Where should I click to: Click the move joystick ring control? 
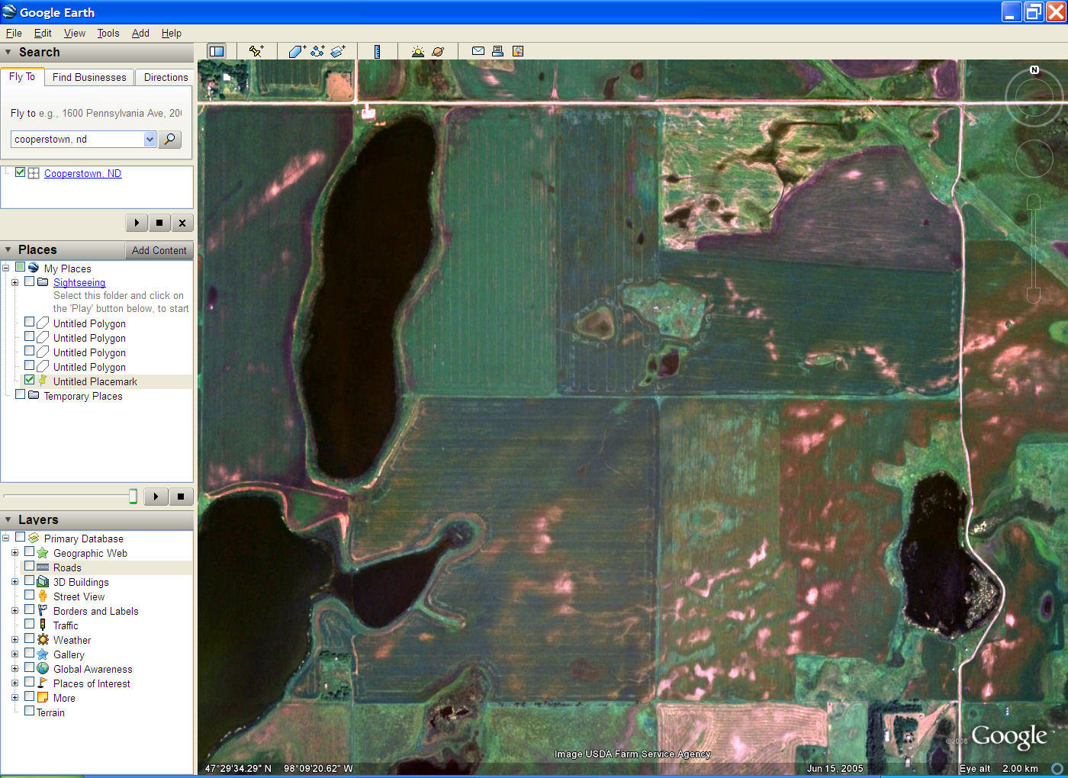click(1034, 159)
